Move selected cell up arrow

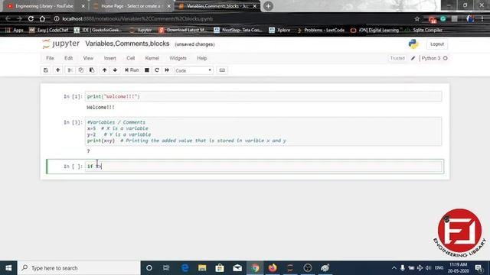point(104,70)
